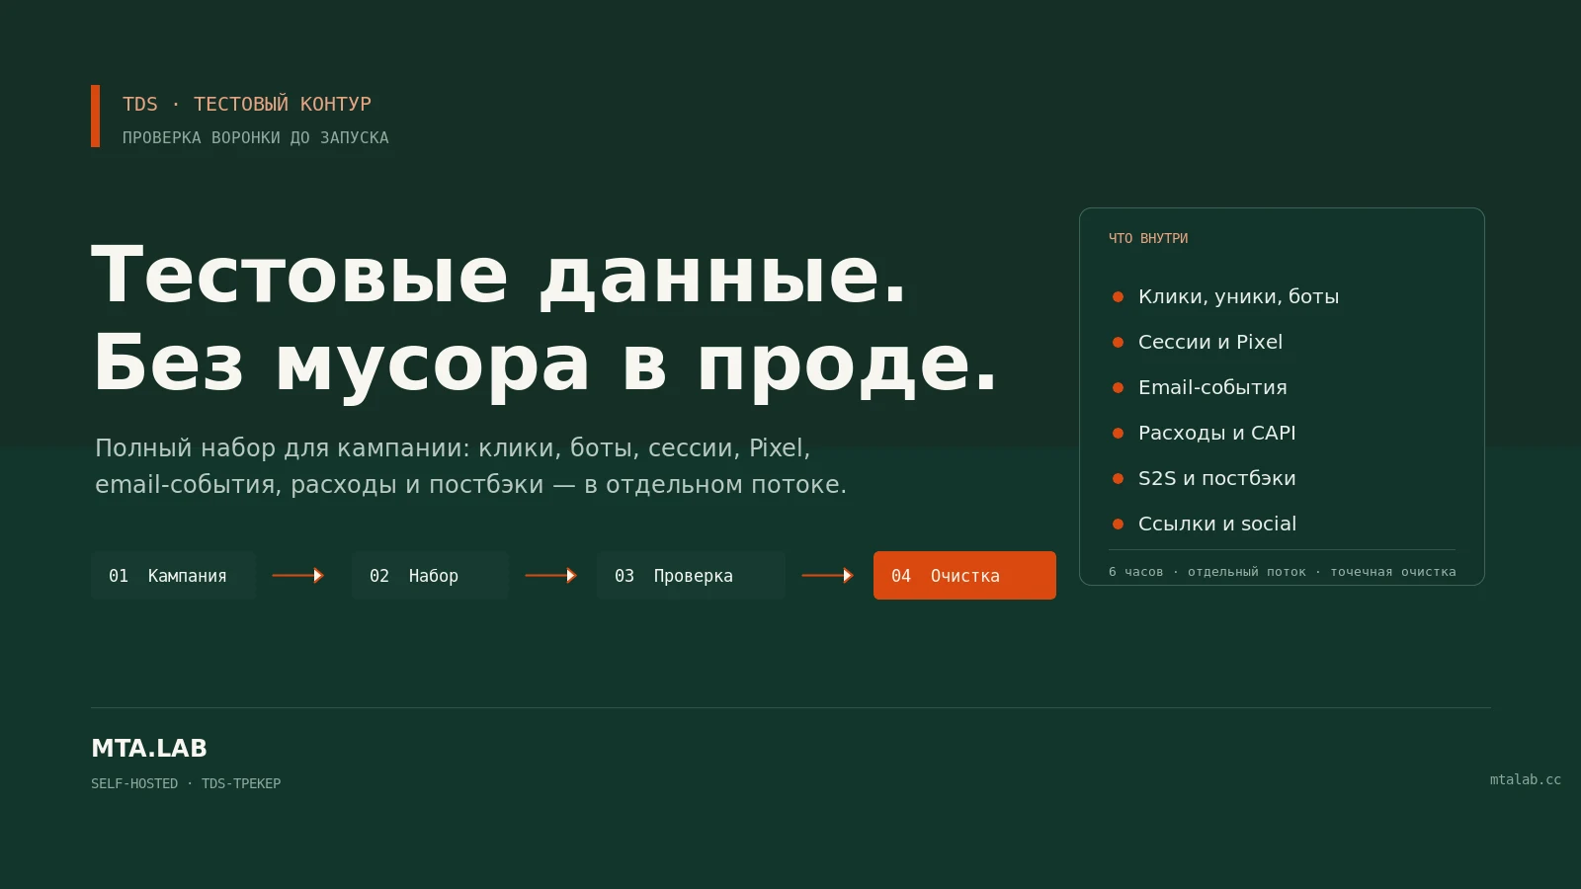The height and width of the screenshot is (889, 1581).
Task: Select the Расходы и CAPI item
Action: click(1216, 433)
